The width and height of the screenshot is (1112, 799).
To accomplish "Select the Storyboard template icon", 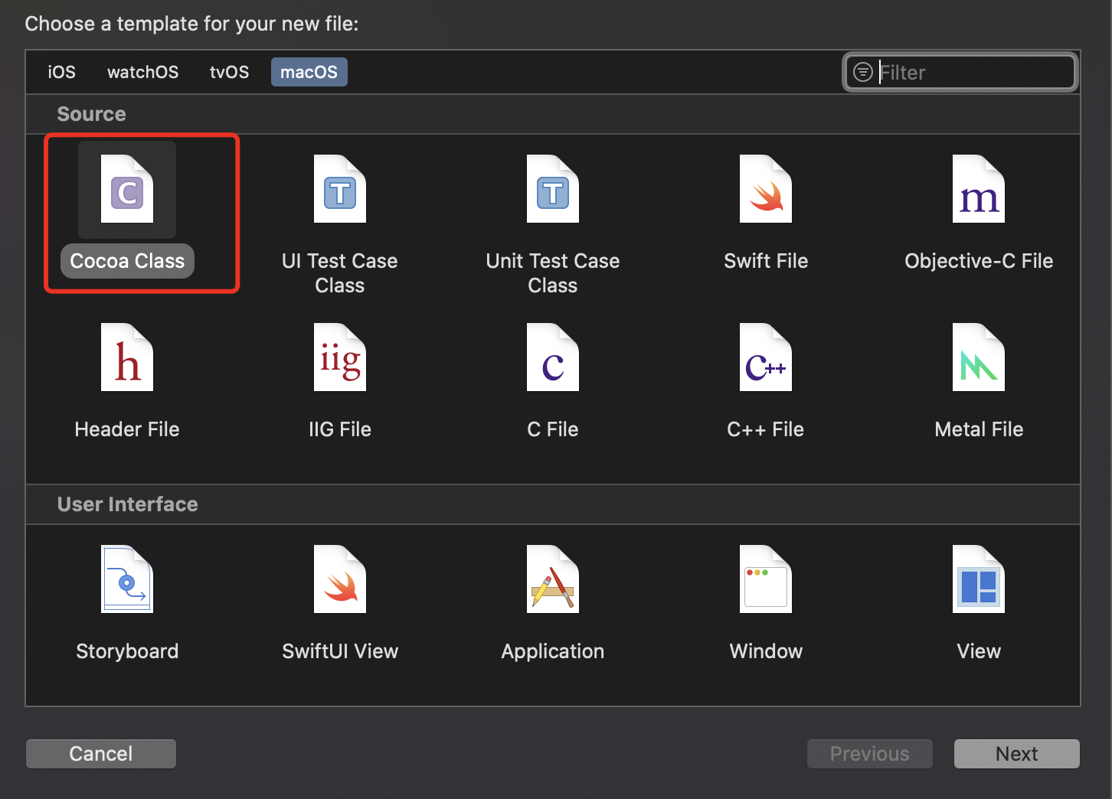I will 127,579.
